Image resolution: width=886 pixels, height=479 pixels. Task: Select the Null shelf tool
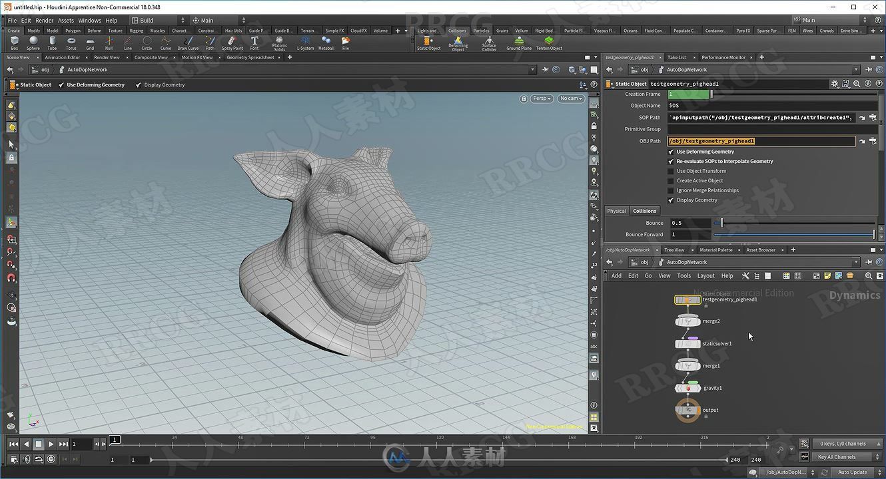click(x=109, y=43)
